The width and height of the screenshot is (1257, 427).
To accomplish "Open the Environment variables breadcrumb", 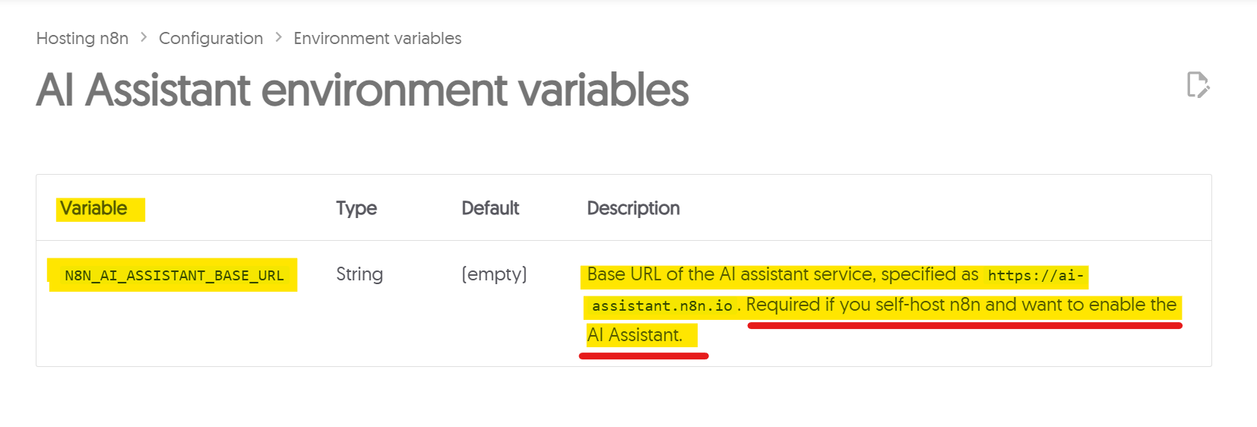I will click(377, 38).
